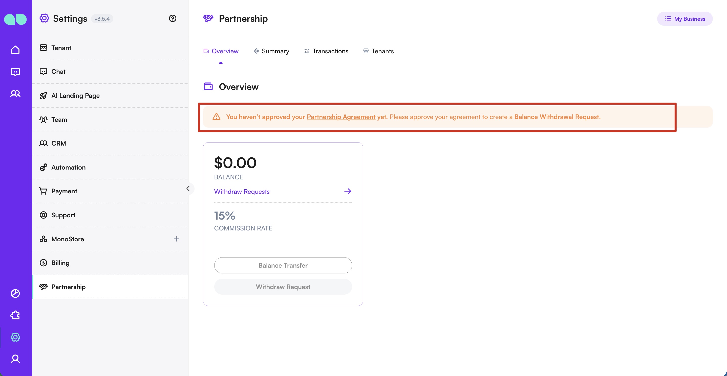Select the AI Landing Page rocket icon
The width and height of the screenshot is (727, 376).
pos(44,96)
